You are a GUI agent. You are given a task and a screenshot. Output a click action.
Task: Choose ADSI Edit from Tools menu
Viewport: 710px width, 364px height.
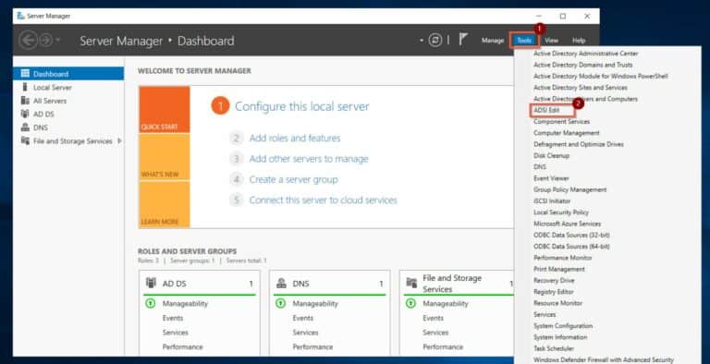coord(546,110)
